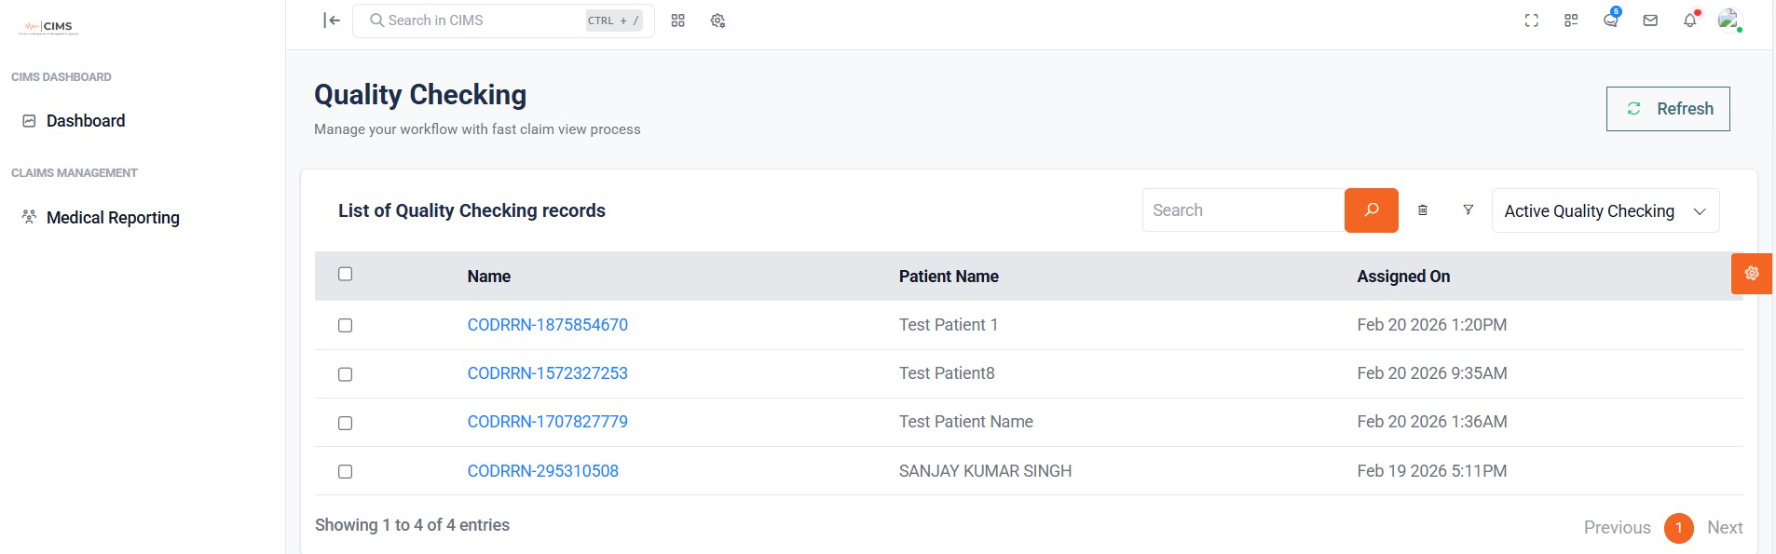
Task: Collapse the sidebar with the arrow icon
Action: tap(332, 20)
